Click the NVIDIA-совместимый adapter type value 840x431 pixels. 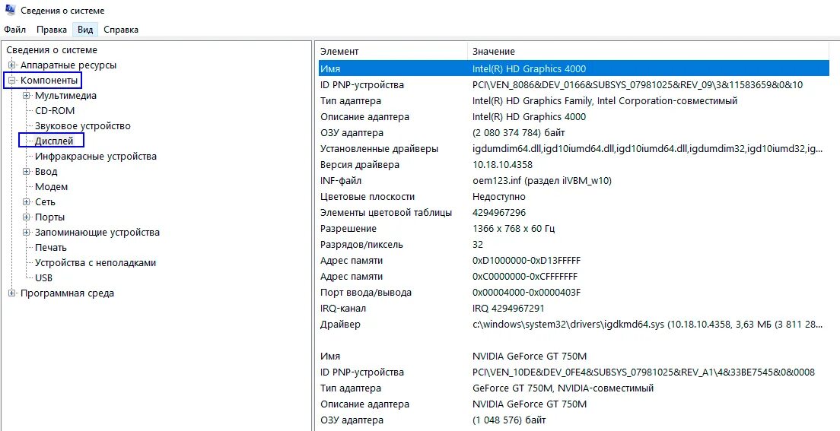(563, 388)
